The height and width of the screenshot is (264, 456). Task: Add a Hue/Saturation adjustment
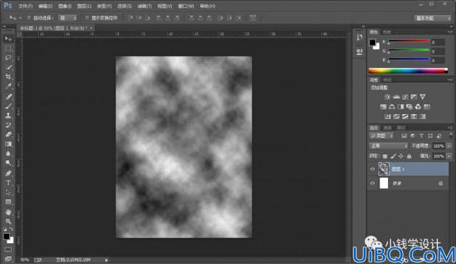pos(384,107)
